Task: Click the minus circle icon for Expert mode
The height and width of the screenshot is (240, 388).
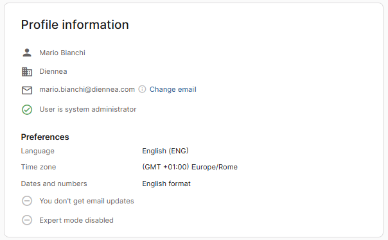Action: point(27,220)
